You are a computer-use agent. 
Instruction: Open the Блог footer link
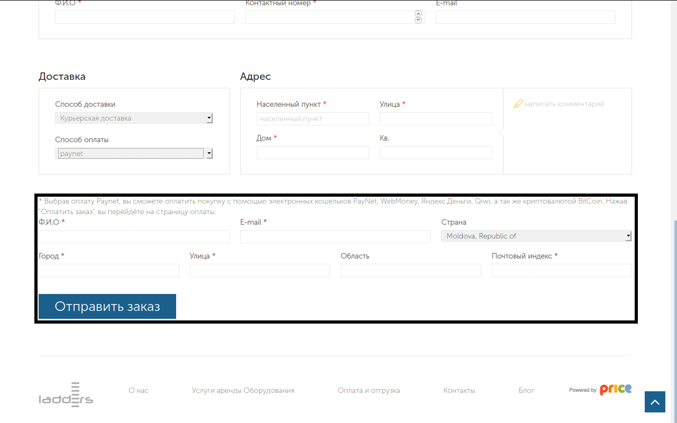pos(526,391)
